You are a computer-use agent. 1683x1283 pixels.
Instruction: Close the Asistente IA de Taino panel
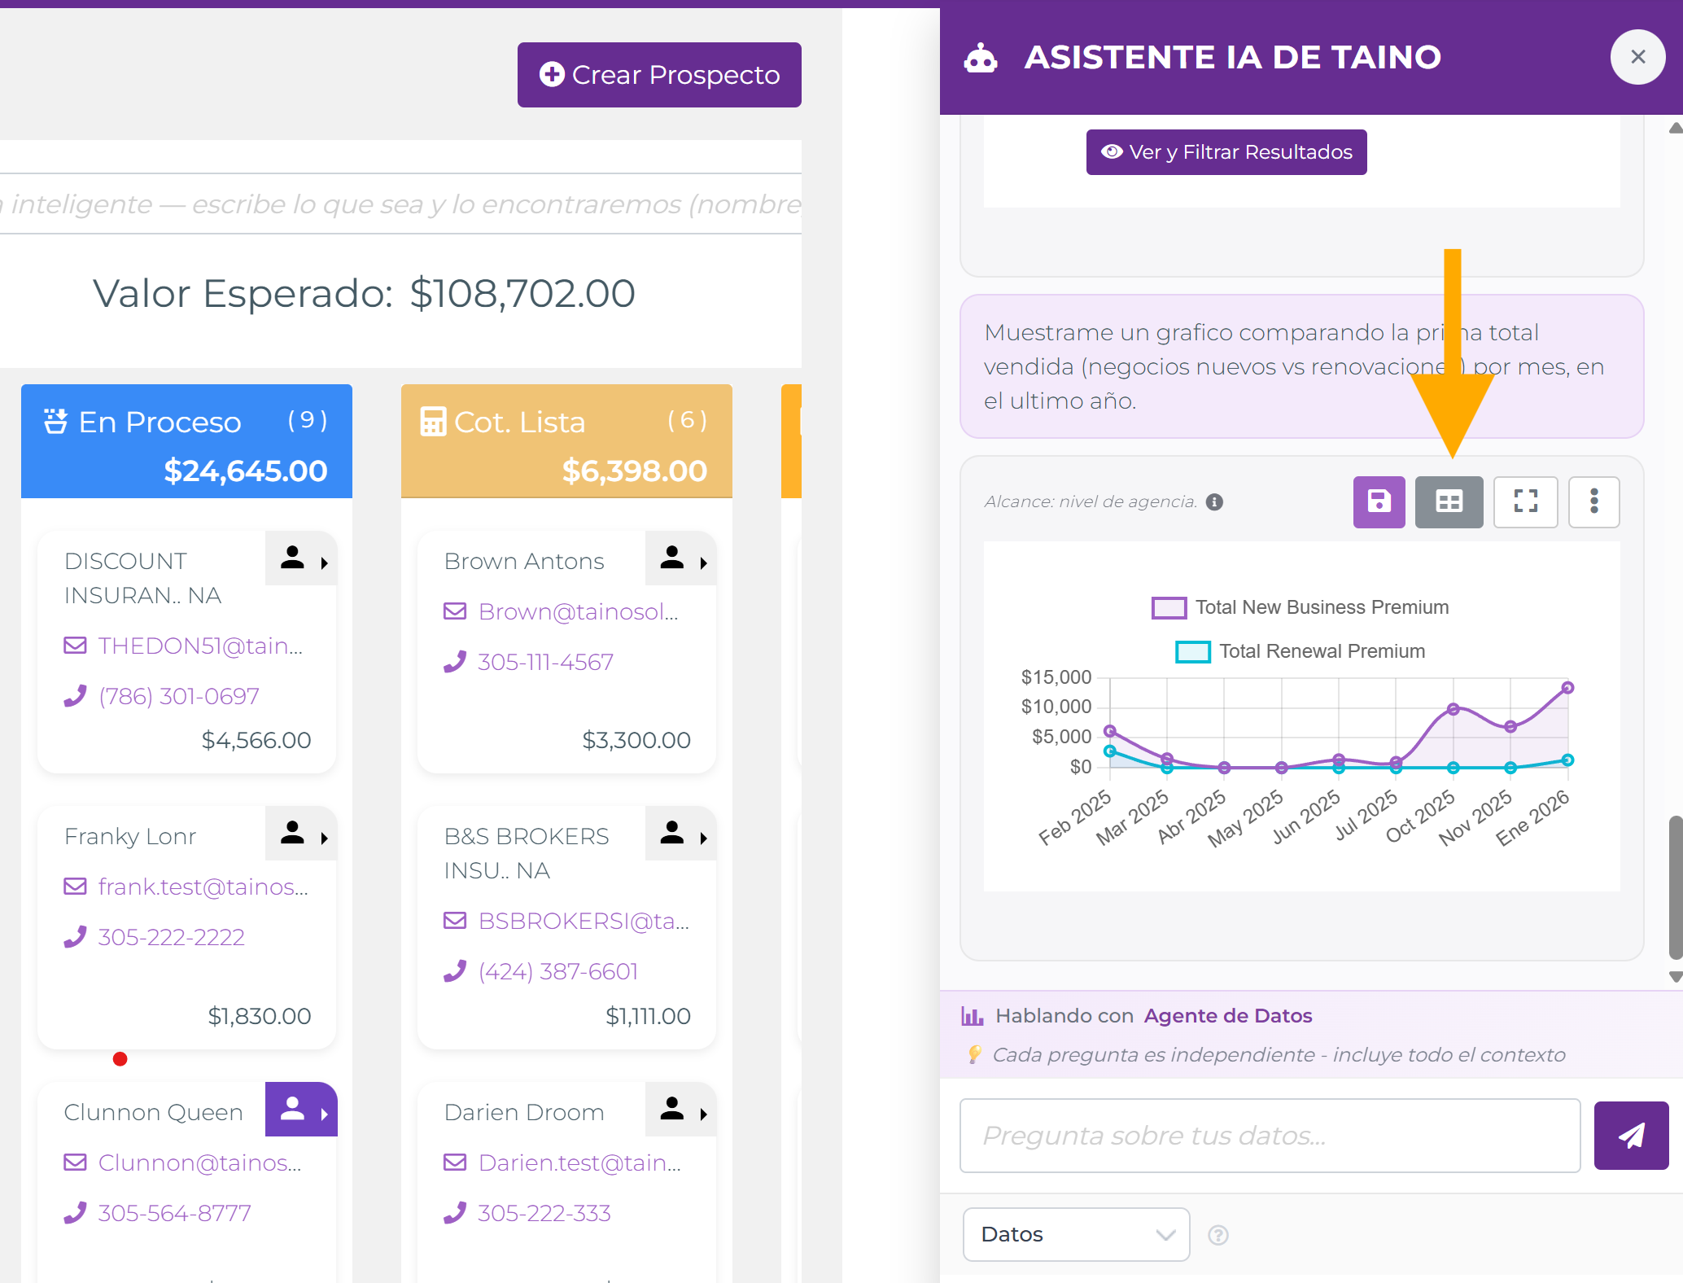[1637, 57]
